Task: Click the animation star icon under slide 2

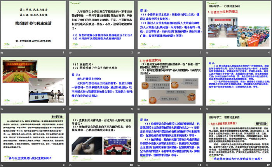Action: coord(70,53)
